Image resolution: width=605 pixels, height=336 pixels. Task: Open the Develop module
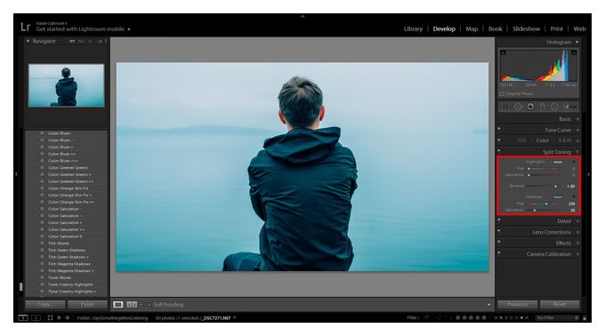444,29
